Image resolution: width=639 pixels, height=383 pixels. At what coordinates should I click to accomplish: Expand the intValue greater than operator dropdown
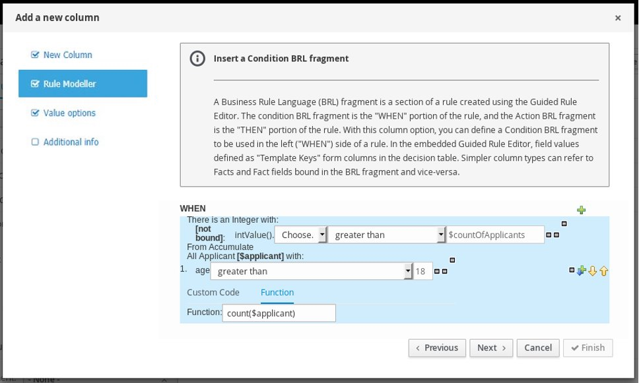coord(387,235)
